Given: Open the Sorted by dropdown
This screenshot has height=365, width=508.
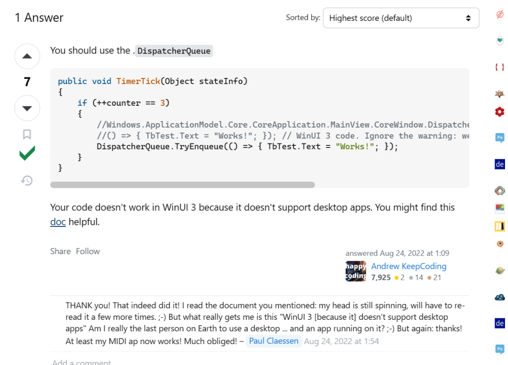Looking at the screenshot, I should pyautogui.click(x=401, y=18).
